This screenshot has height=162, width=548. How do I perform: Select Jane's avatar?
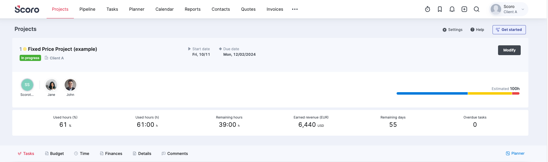click(x=51, y=85)
